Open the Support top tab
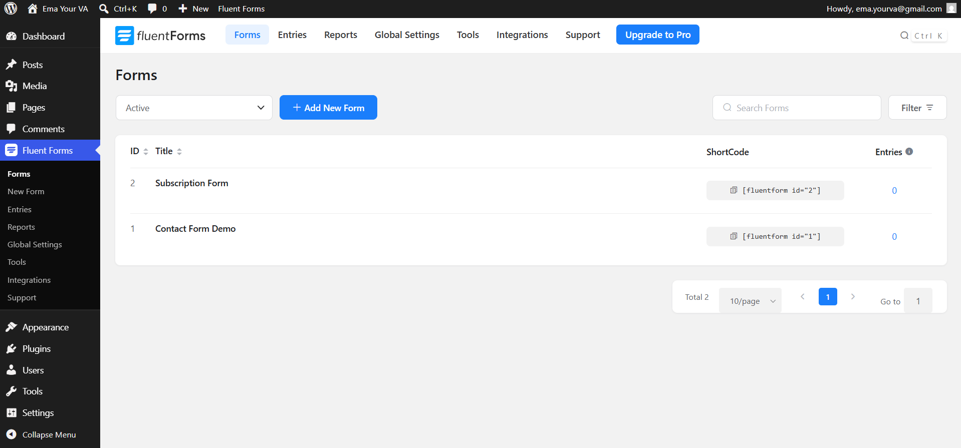This screenshot has height=448, width=961. [x=583, y=35]
